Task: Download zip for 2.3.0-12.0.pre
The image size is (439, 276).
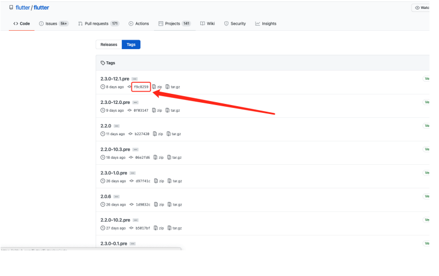Action: pos(157,111)
